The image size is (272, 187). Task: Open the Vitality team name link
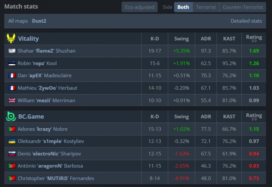point(28,38)
